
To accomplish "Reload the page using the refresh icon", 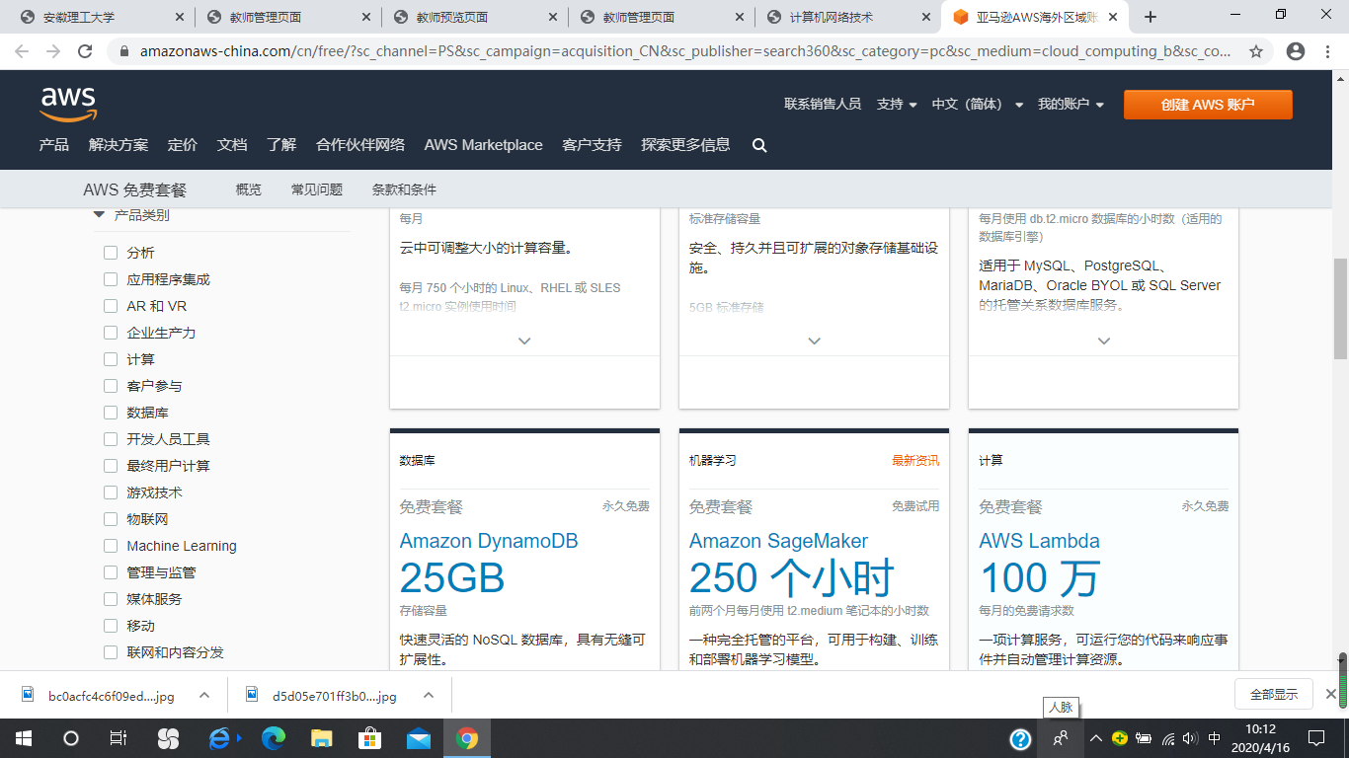I will tap(85, 51).
